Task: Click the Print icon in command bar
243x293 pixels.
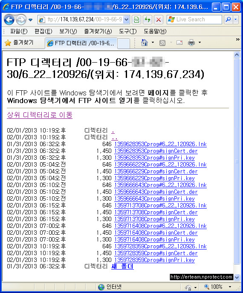Action: [x=191, y=43]
